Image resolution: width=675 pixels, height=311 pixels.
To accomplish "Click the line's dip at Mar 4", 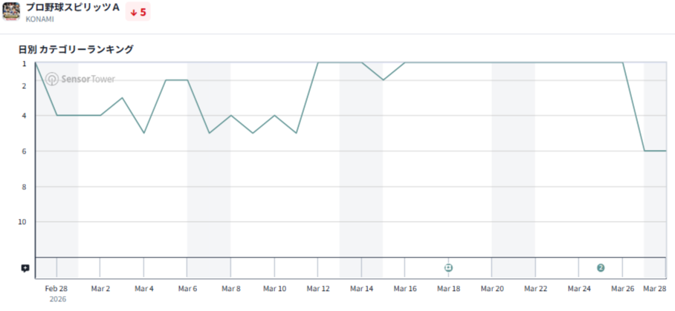I will coord(144,133).
